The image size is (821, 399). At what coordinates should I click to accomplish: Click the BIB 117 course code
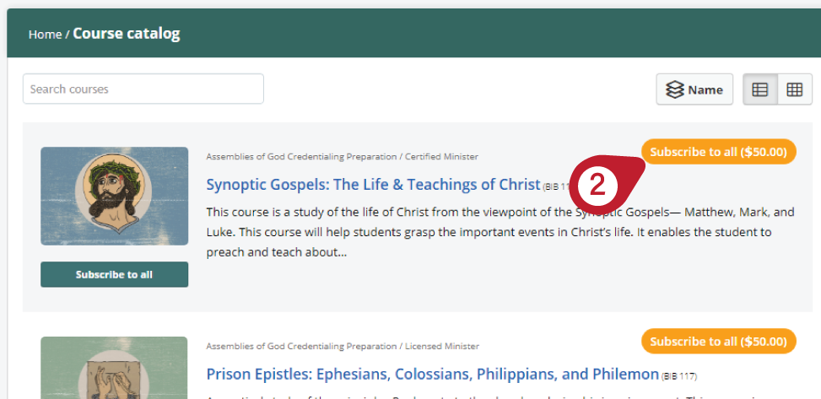point(679,376)
